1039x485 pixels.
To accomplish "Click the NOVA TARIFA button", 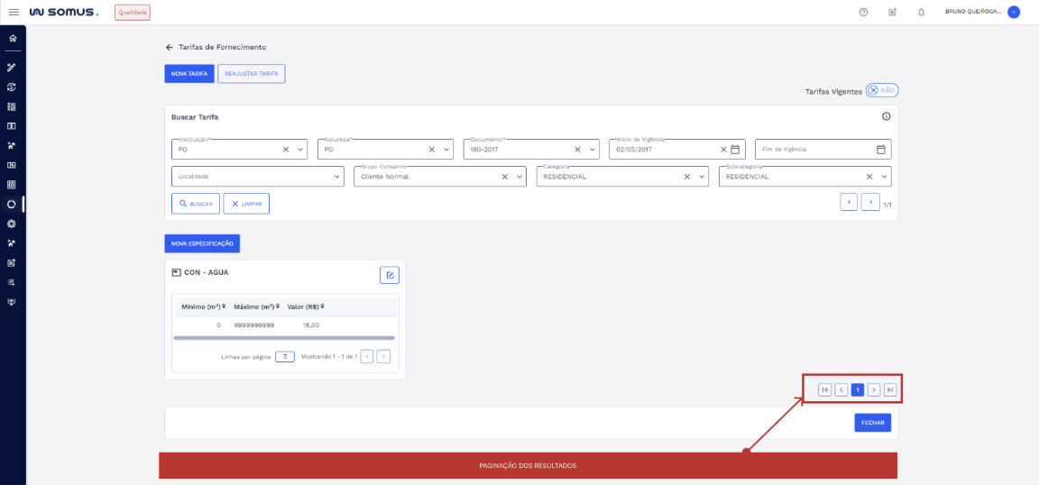I will point(189,74).
